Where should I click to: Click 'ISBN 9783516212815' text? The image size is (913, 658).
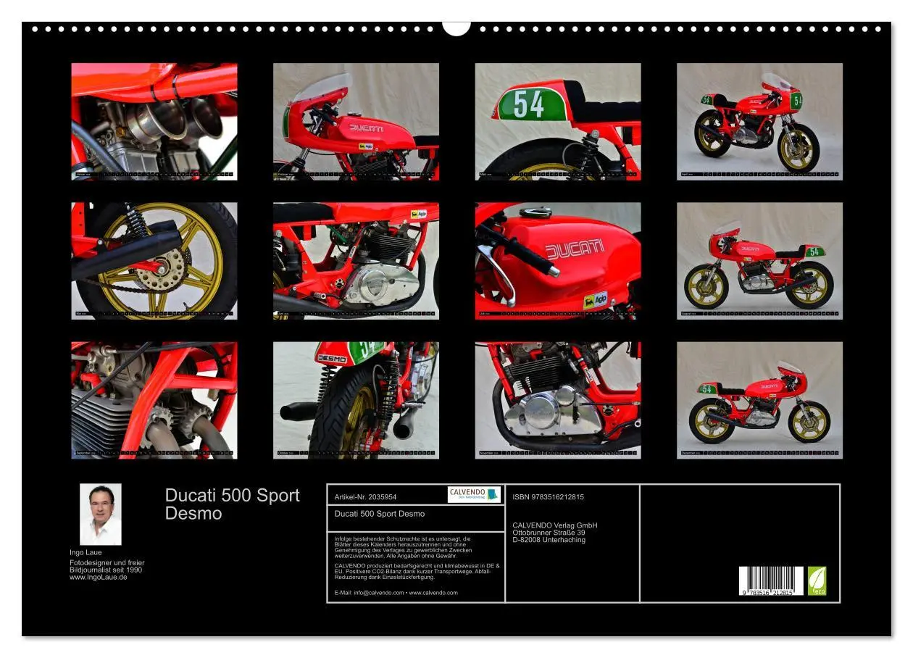point(548,497)
